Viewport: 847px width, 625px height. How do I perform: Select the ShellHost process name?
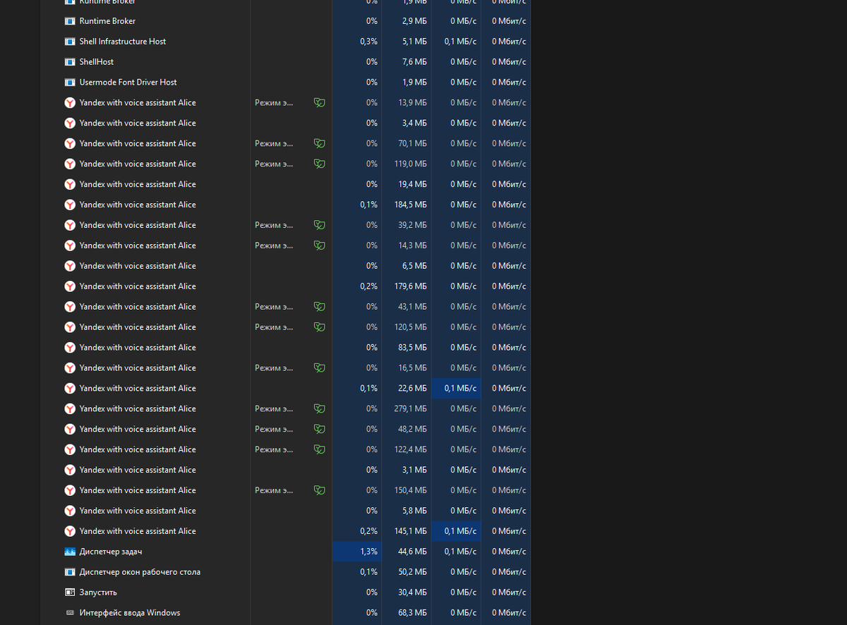pyautogui.click(x=97, y=62)
